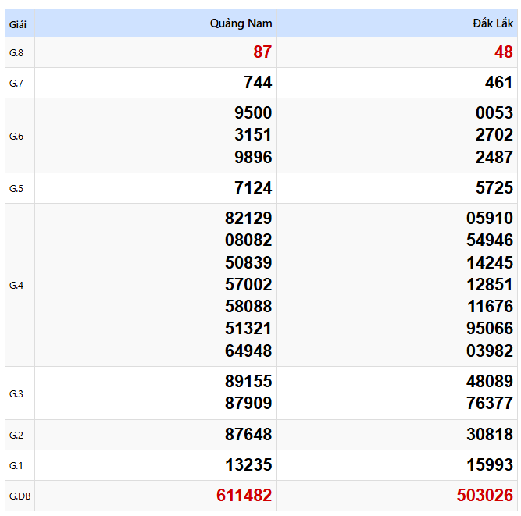
Task: Click the special prize number 503026
Action: (485, 496)
